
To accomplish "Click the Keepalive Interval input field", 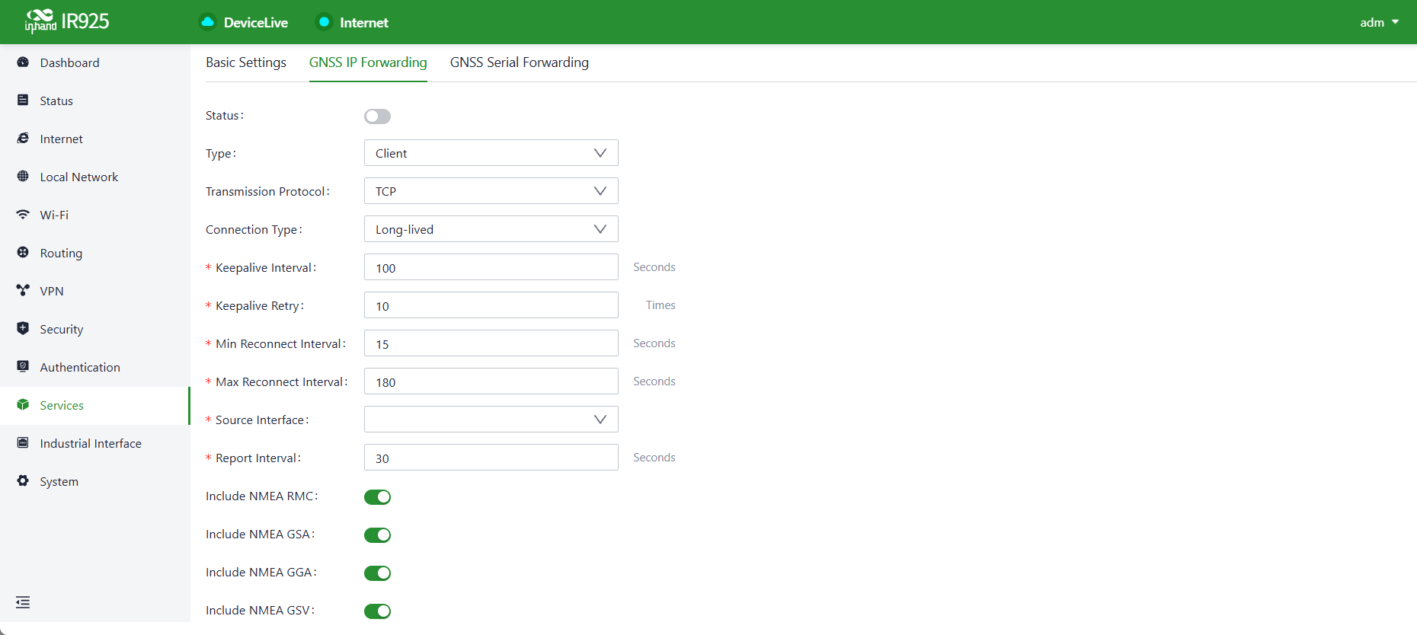I will tap(491, 267).
